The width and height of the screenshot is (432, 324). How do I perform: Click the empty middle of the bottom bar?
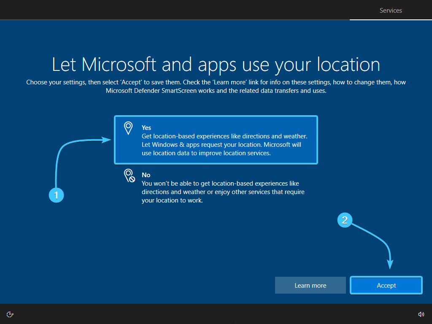tap(216, 314)
